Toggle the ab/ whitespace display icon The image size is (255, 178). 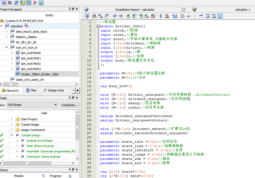(189, 16)
